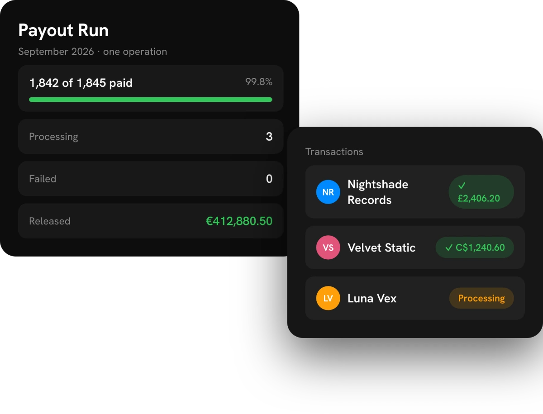Click the 99.8% completion label

259,82
